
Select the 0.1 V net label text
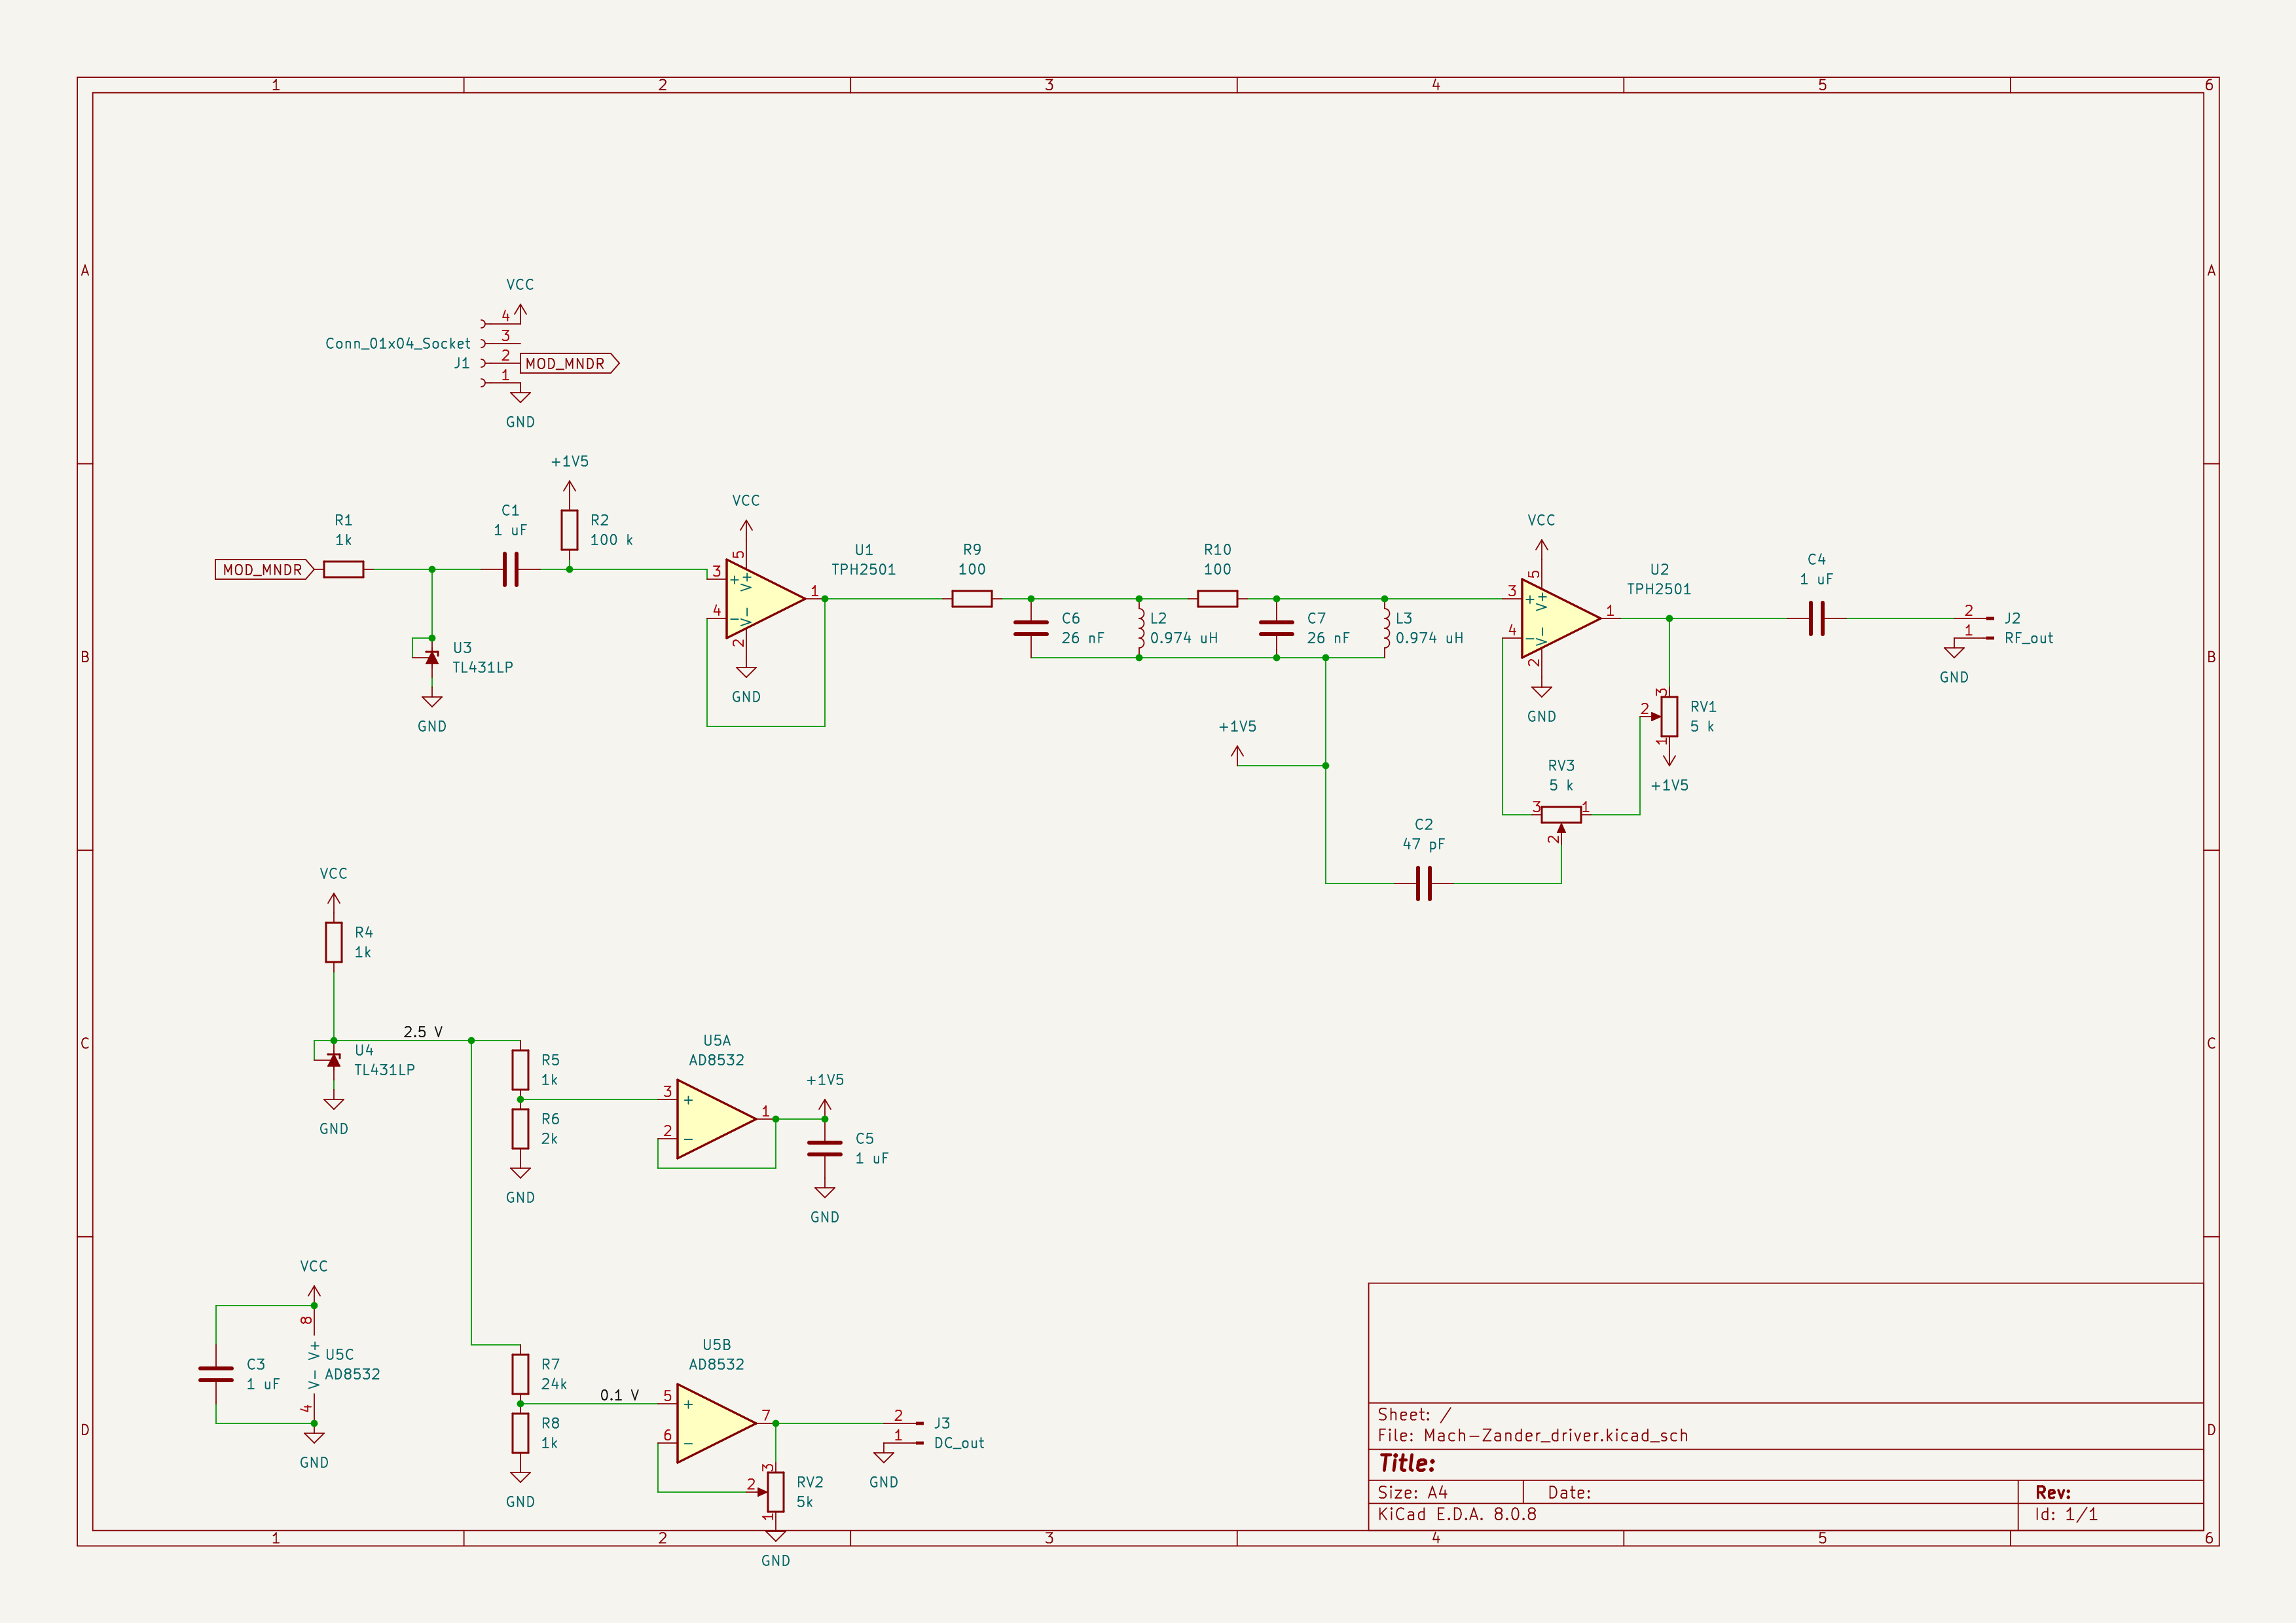click(619, 1394)
